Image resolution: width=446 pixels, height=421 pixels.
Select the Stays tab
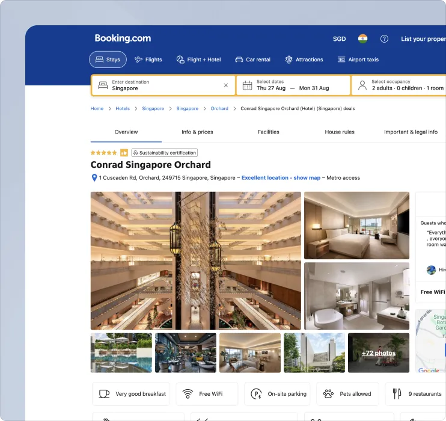point(108,60)
